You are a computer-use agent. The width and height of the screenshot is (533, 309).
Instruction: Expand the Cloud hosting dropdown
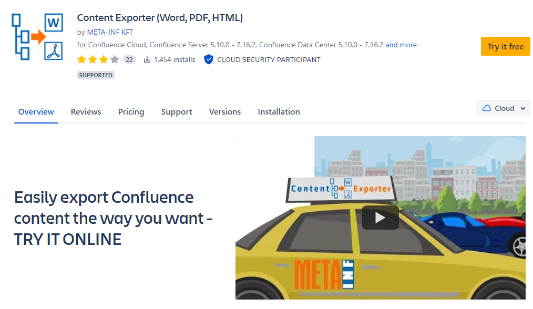pyautogui.click(x=503, y=108)
